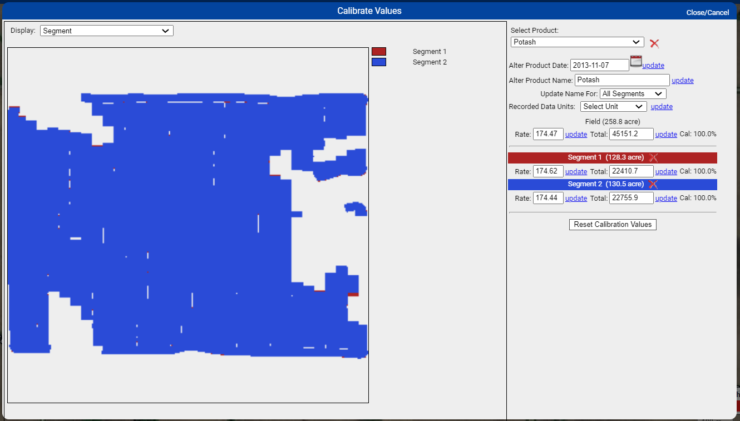The height and width of the screenshot is (421, 740).
Task: Click Field total input 45151.2
Action: 632,134
